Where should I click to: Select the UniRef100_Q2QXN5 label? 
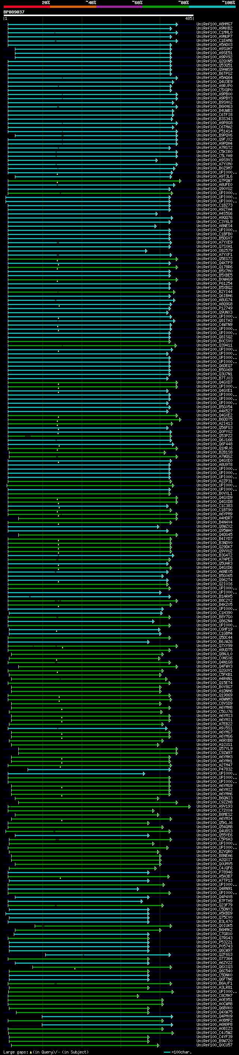coord(214,61)
